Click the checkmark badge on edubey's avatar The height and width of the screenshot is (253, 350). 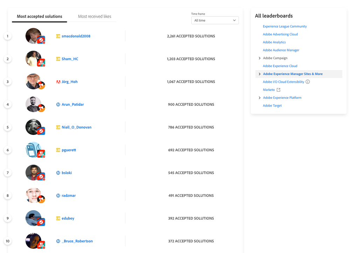[x=41, y=222]
